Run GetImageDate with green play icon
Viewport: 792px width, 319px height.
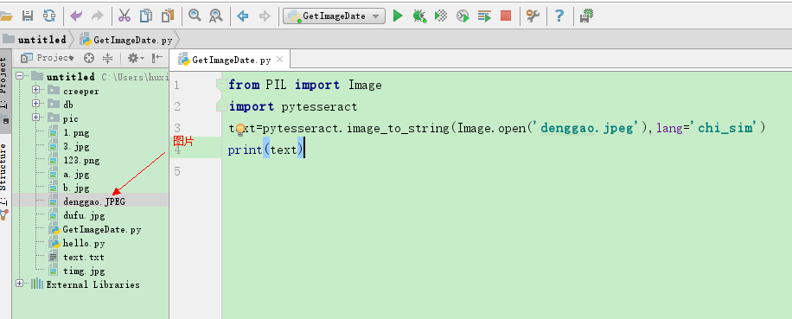click(398, 16)
